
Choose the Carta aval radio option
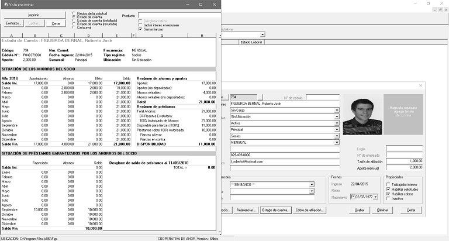[74, 26]
